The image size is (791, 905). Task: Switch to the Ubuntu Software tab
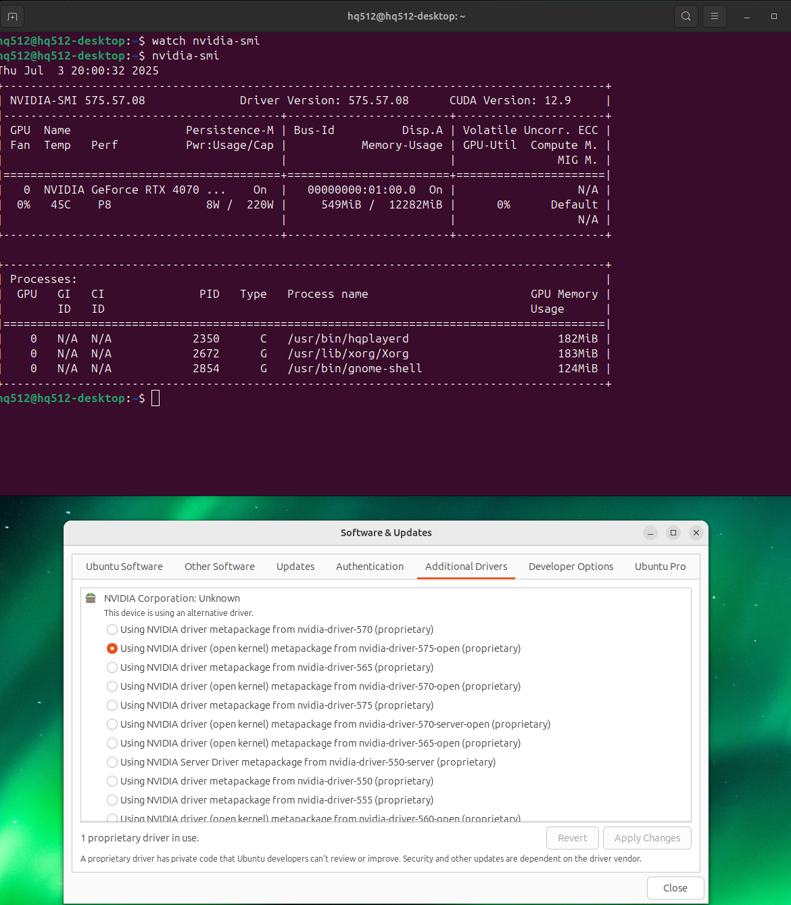pos(124,567)
